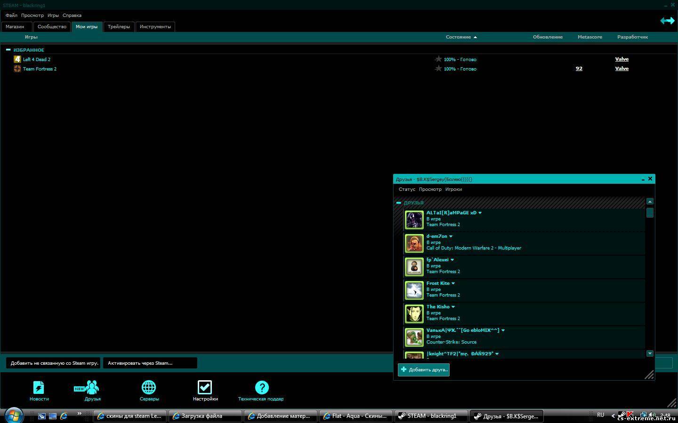
Task: Switch to Загрузка файла taskbar window
Action: tap(205, 416)
